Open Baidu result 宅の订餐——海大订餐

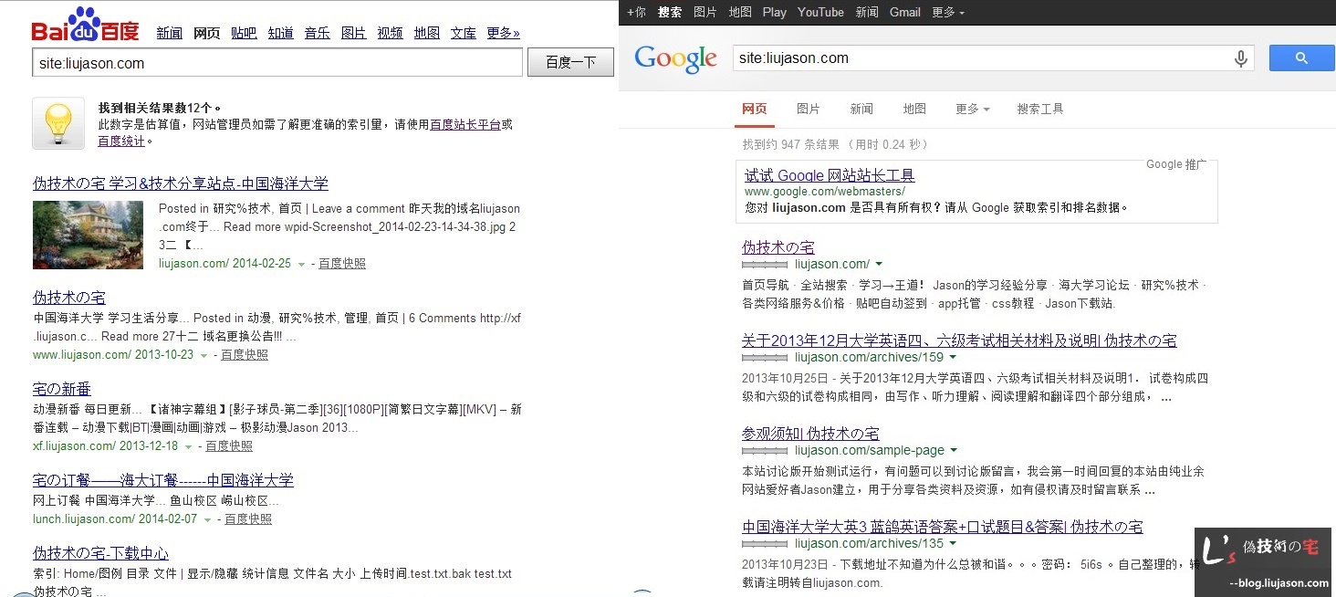click(x=163, y=480)
